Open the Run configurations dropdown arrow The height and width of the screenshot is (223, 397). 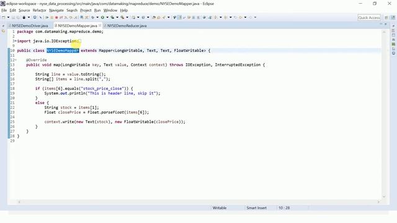point(107,17)
